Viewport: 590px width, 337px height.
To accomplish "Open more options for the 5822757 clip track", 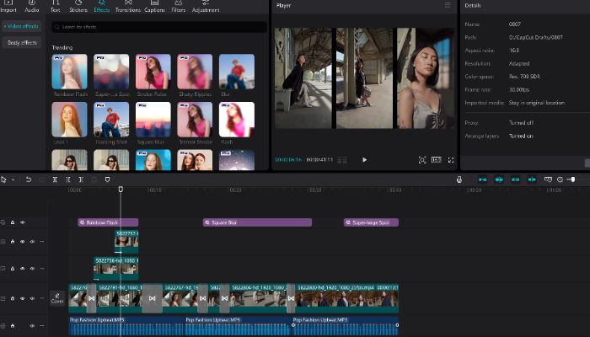I will click(42, 242).
